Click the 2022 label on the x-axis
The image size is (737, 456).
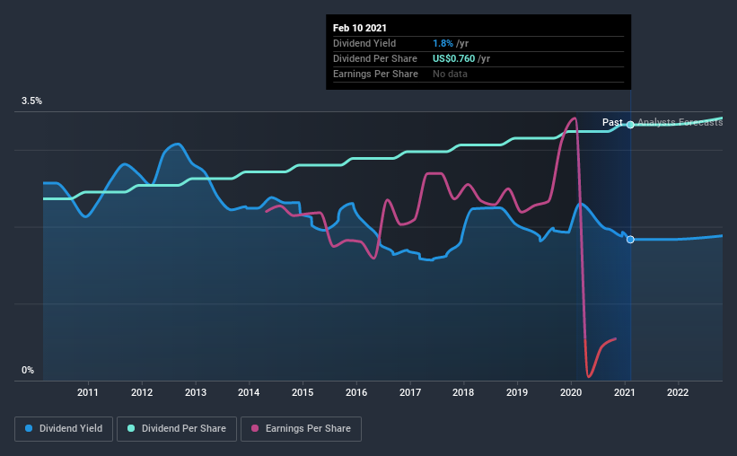678,392
